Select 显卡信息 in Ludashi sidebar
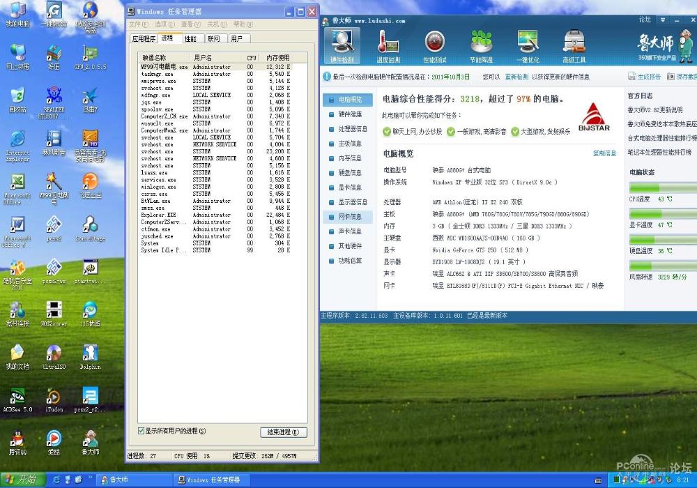 click(x=348, y=187)
